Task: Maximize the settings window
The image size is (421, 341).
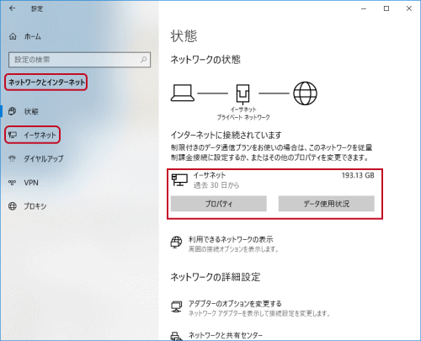Action: [386, 8]
